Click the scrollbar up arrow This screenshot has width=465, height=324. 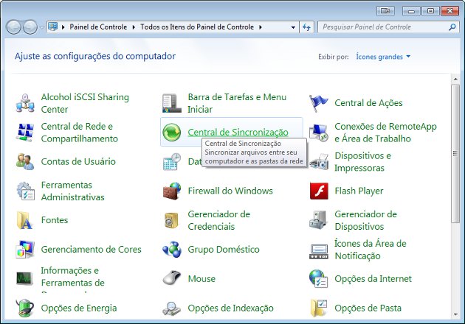[x=455, y=80]
